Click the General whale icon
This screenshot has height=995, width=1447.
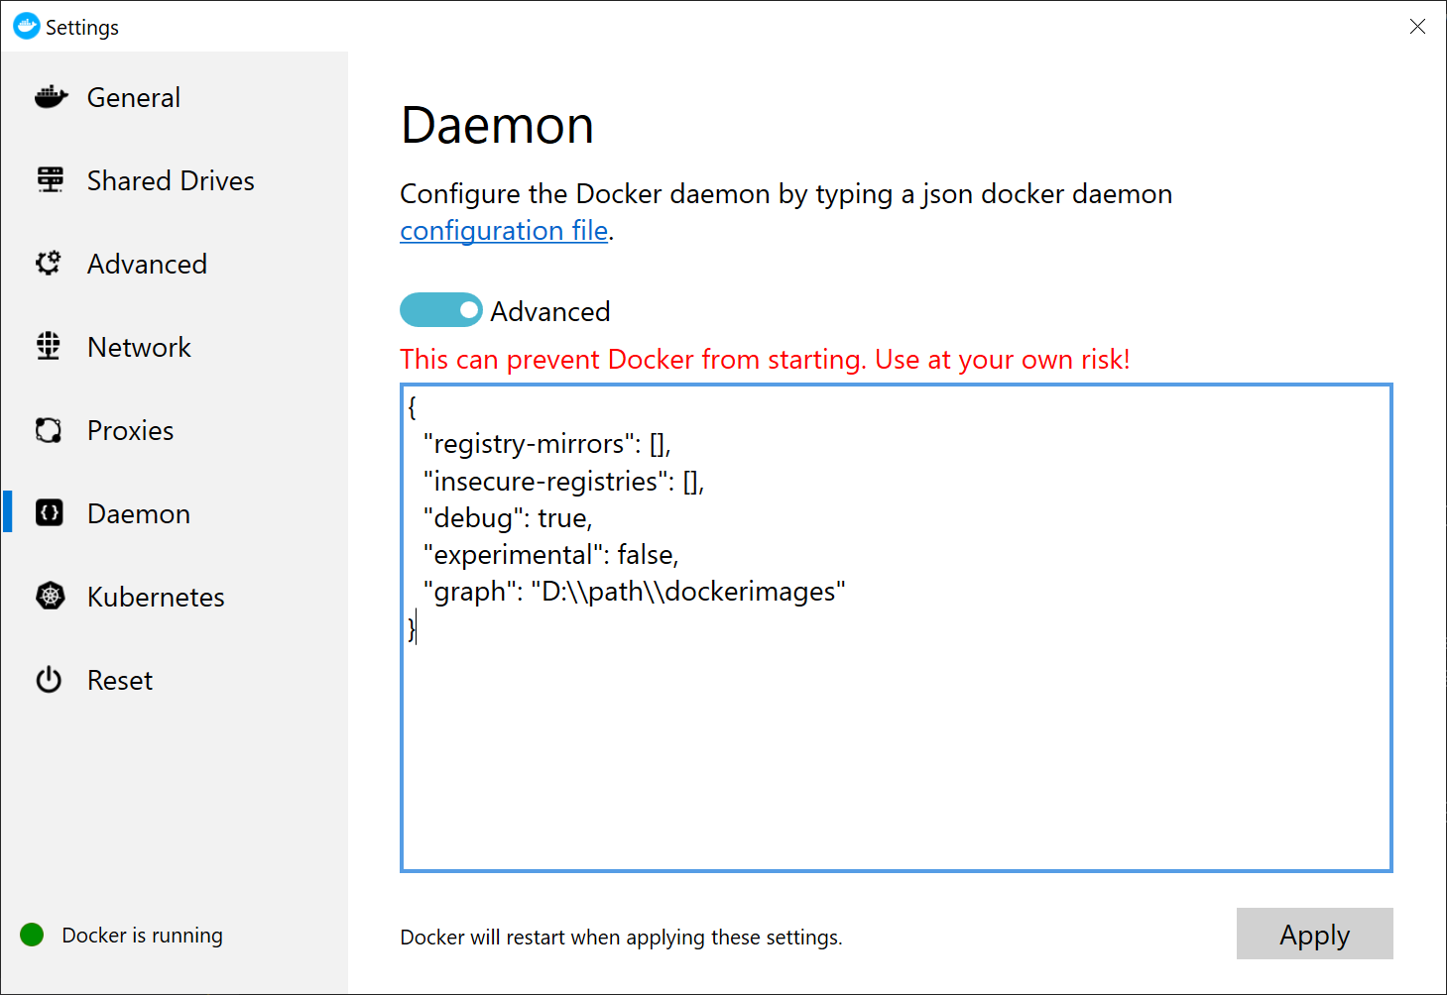[51, 96]
